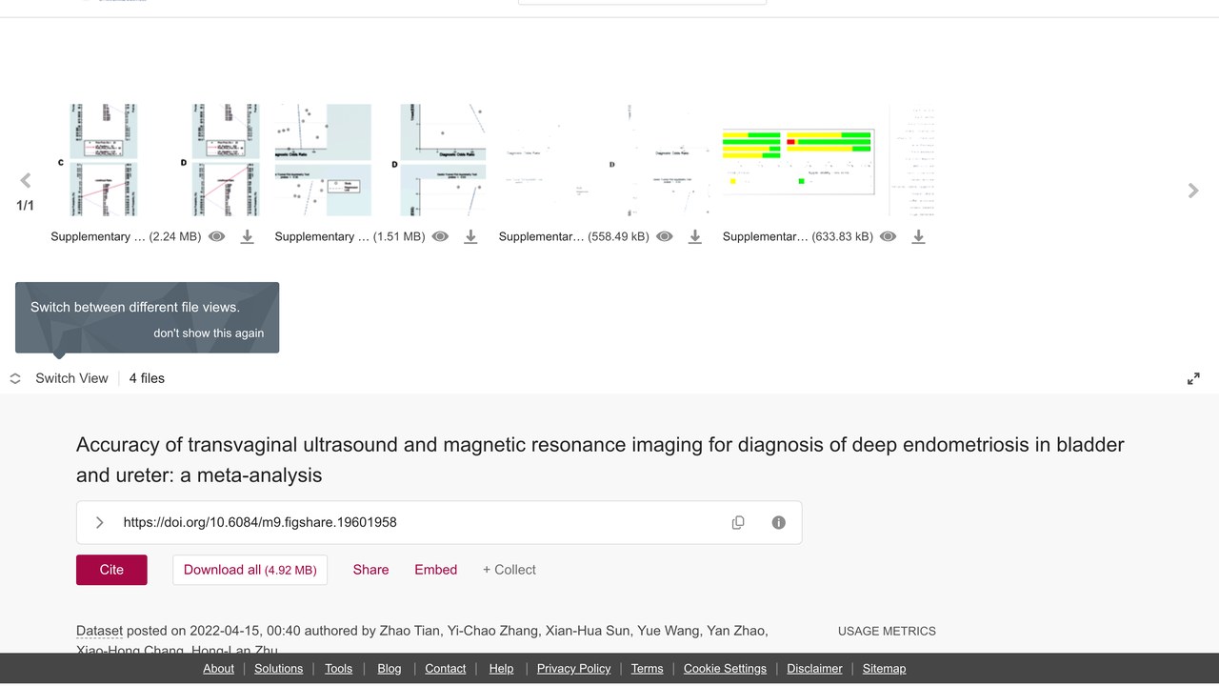This screenshot has height=686, width=1219.
Task: Open DOI info icon
Action: [779, 522]
